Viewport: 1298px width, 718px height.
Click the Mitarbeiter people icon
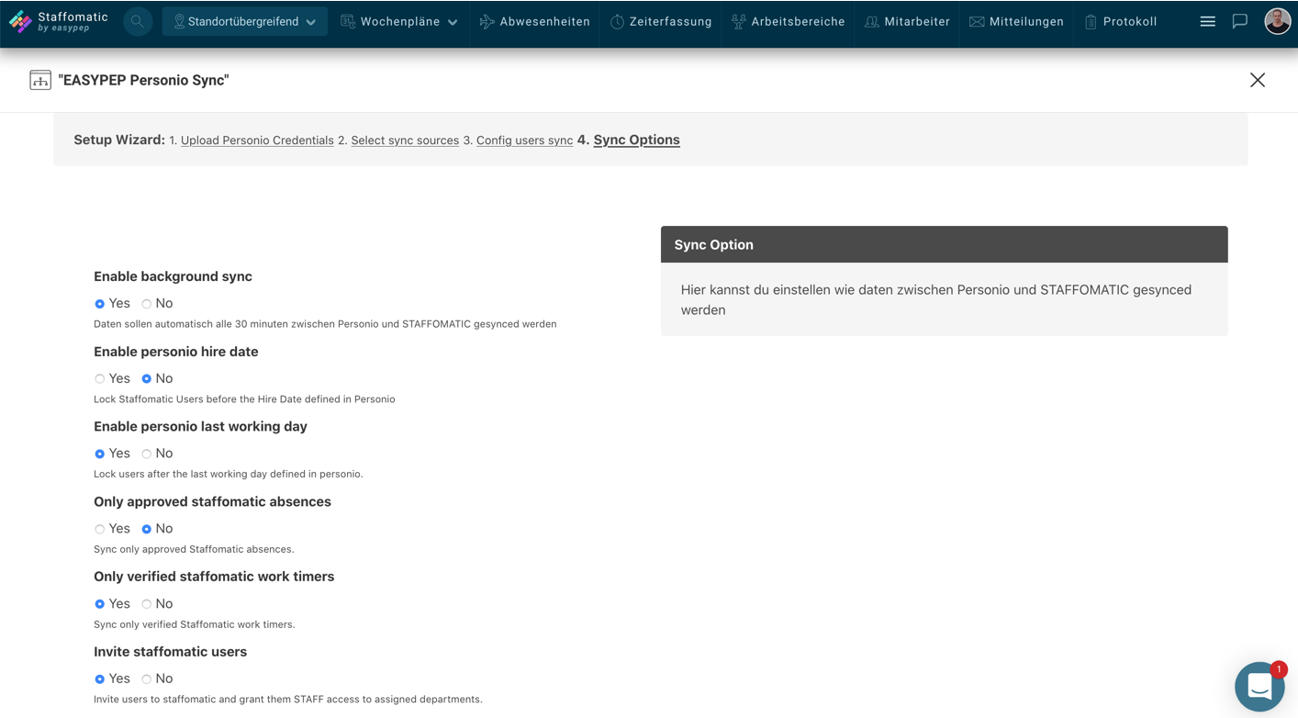point(872,21)
